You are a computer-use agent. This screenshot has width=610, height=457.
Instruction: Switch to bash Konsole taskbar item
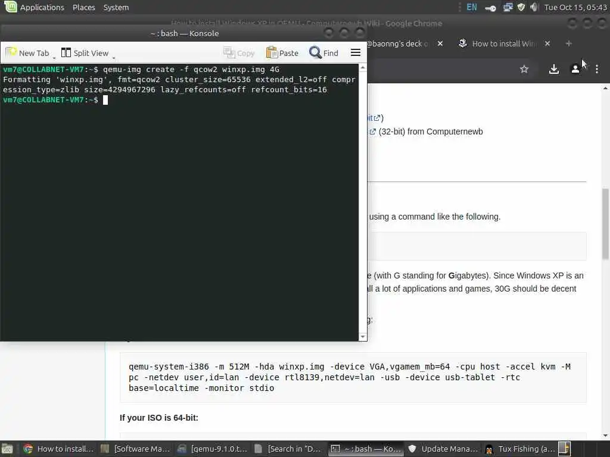[x=365, y=449]
